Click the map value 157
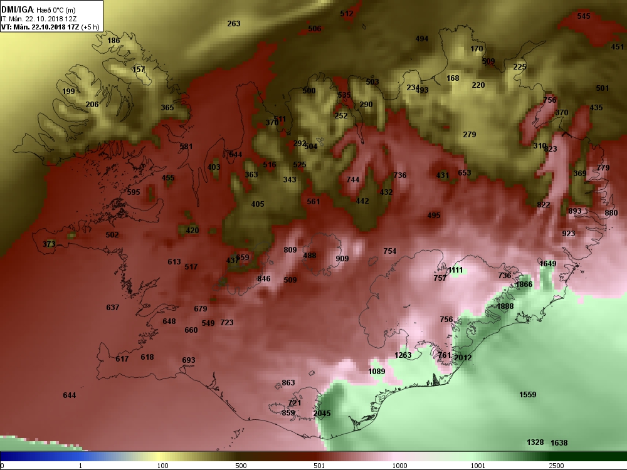This screenshot has height=470, width=627. coord(139,69)
